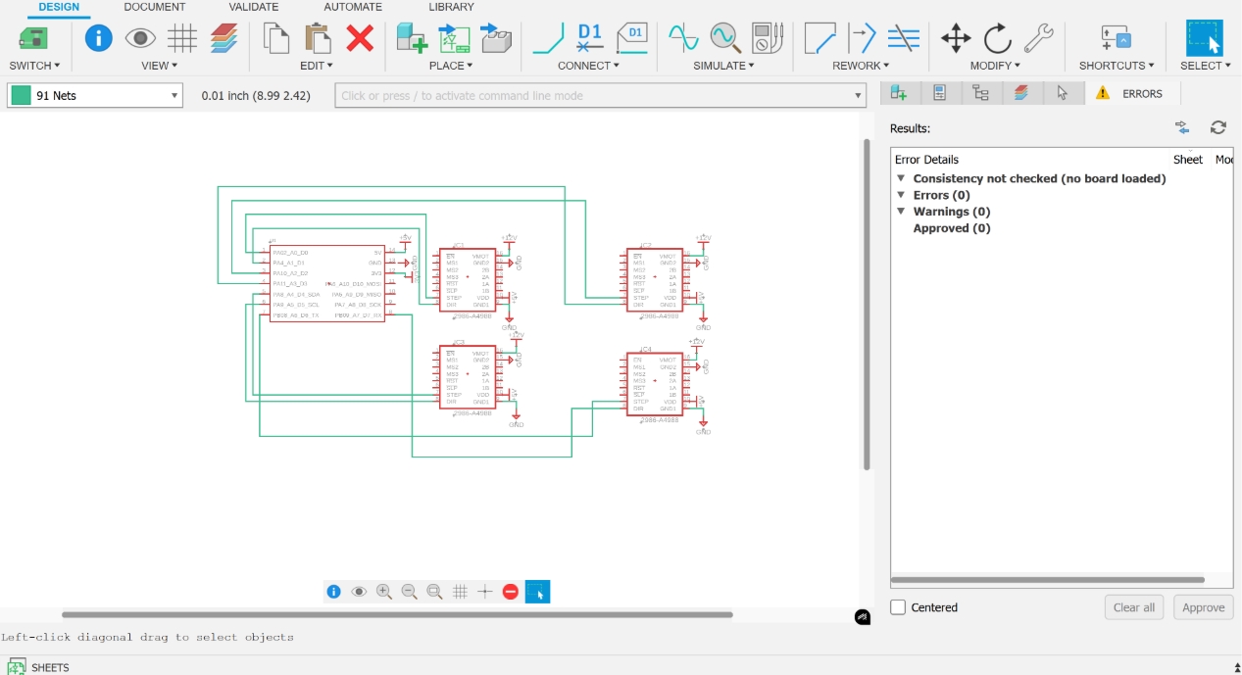1242x675 pixels.
Task: Click the red X Delete icon
Action: click(x=360, y=38)
